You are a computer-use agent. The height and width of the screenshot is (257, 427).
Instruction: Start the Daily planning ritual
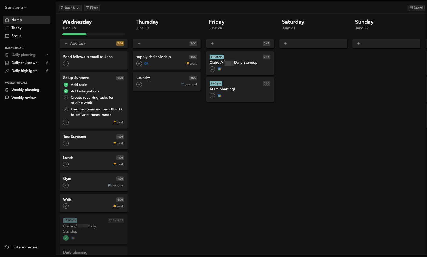[x=23, y=55]
